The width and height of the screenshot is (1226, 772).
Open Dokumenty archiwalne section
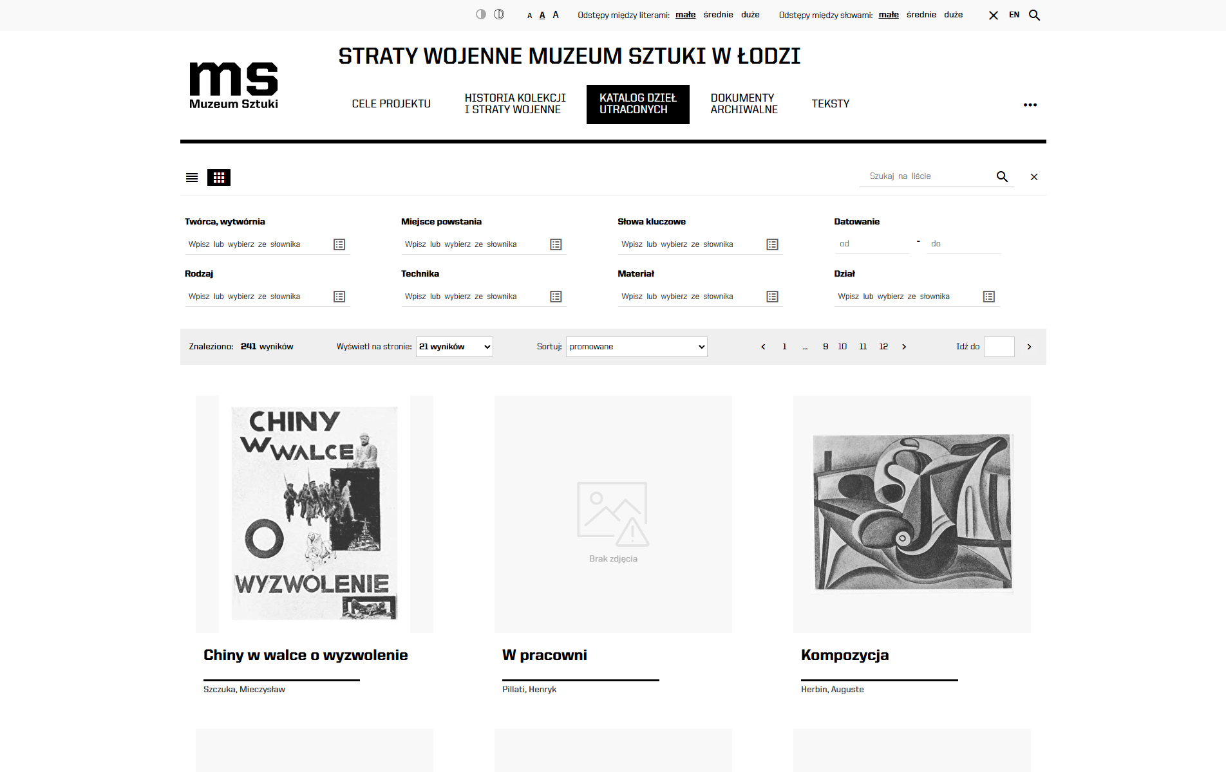(x=744, y=104)
